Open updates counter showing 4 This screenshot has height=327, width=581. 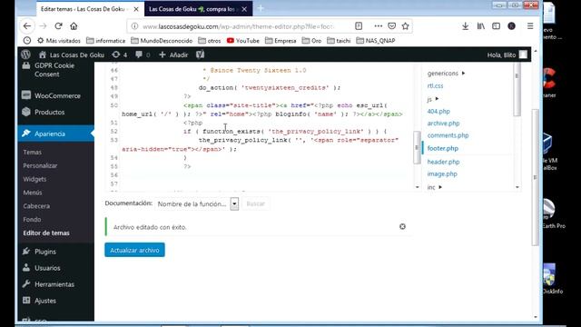[x=119, y=54]
